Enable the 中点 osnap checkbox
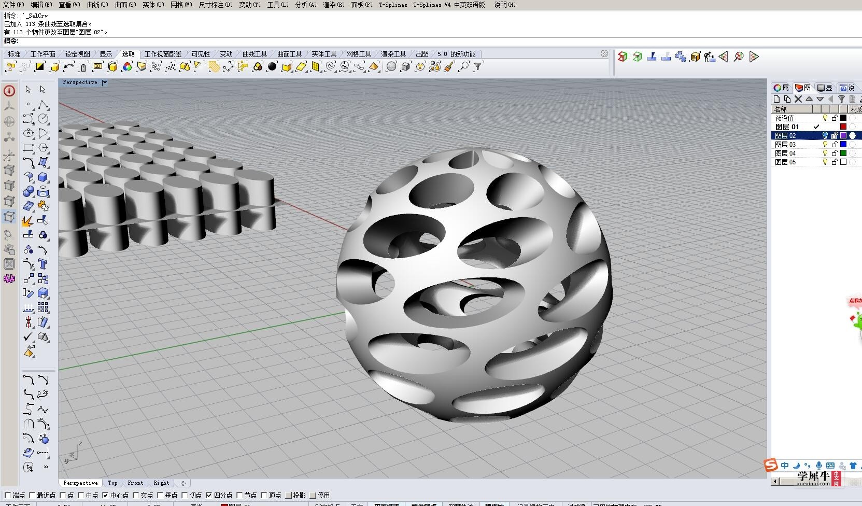The height and width of the screenshot is (506, 862). (81, 495)
